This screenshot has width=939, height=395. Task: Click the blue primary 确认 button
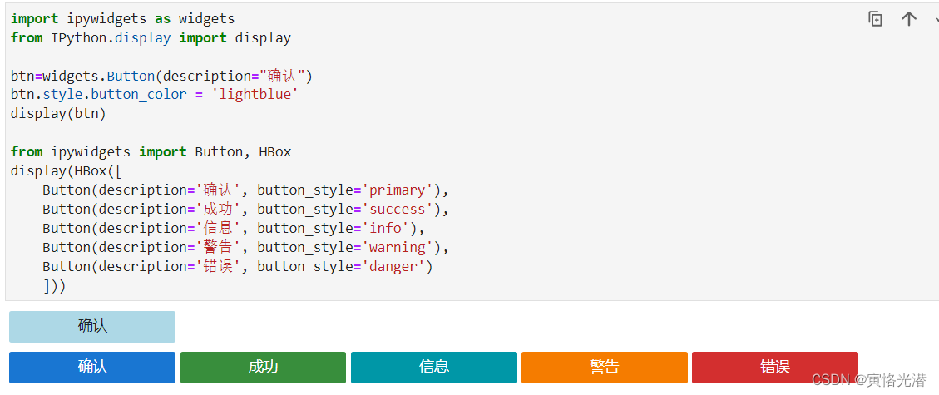[92, 368]
